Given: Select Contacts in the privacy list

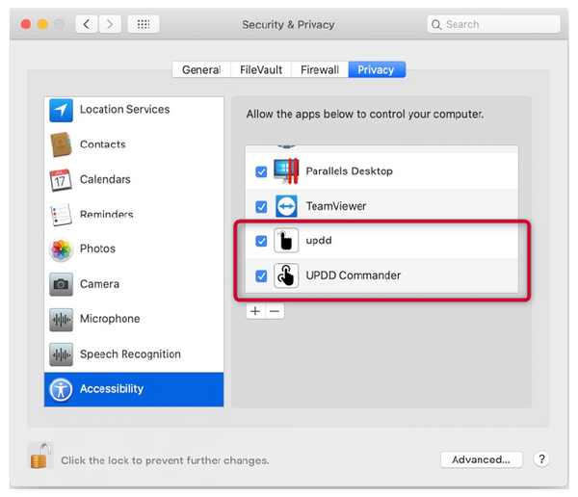Looking at the screenshot, I should [134, 144].
